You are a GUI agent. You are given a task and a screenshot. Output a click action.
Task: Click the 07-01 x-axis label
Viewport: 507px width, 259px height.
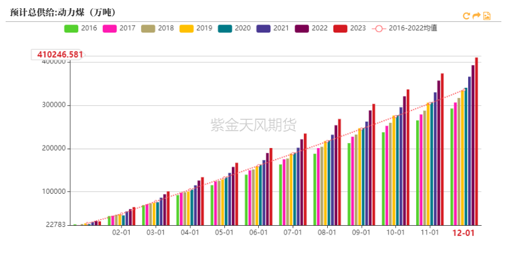coord(293,233)
